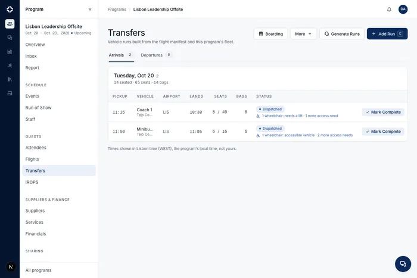417x278 pixels.
Task: Click wheelchair icon in the Minibus row
Action: pos(258,136)
